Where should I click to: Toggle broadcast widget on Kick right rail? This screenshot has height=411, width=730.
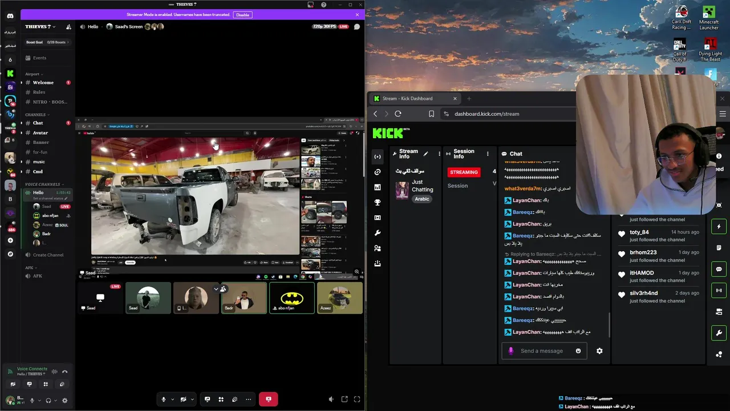tap(719, 290)
